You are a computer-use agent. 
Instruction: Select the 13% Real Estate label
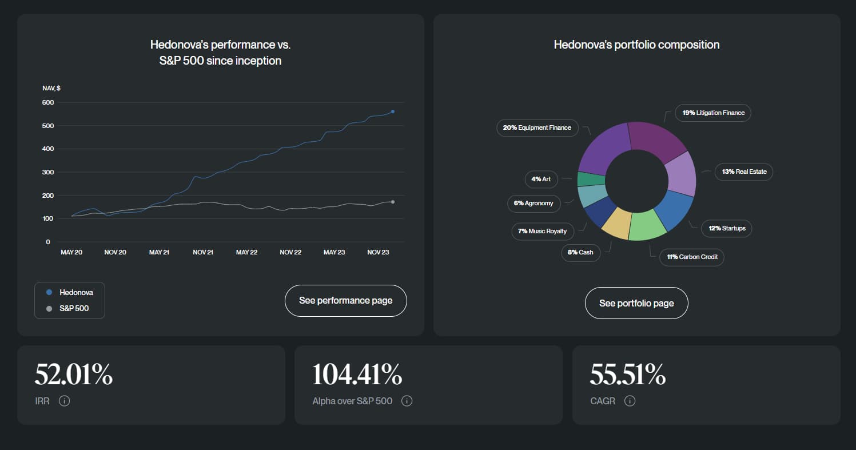pyautogui.click(x=743, y=172)
